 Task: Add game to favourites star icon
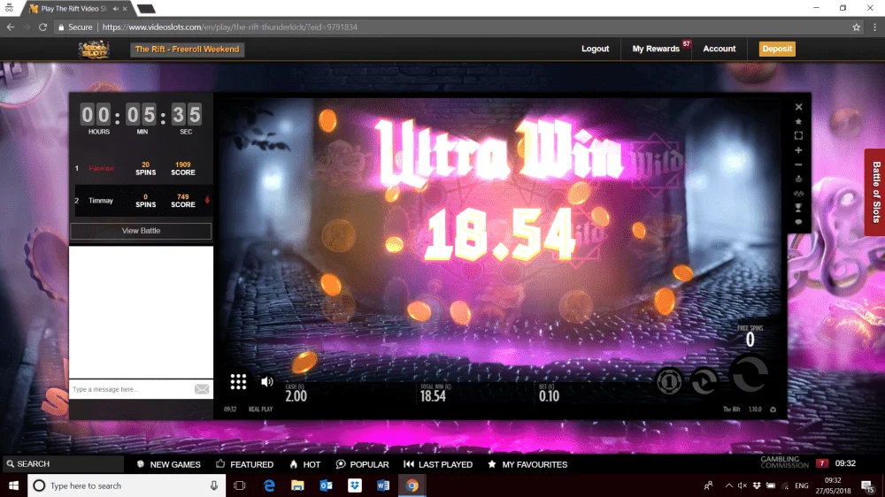point(798,121)
